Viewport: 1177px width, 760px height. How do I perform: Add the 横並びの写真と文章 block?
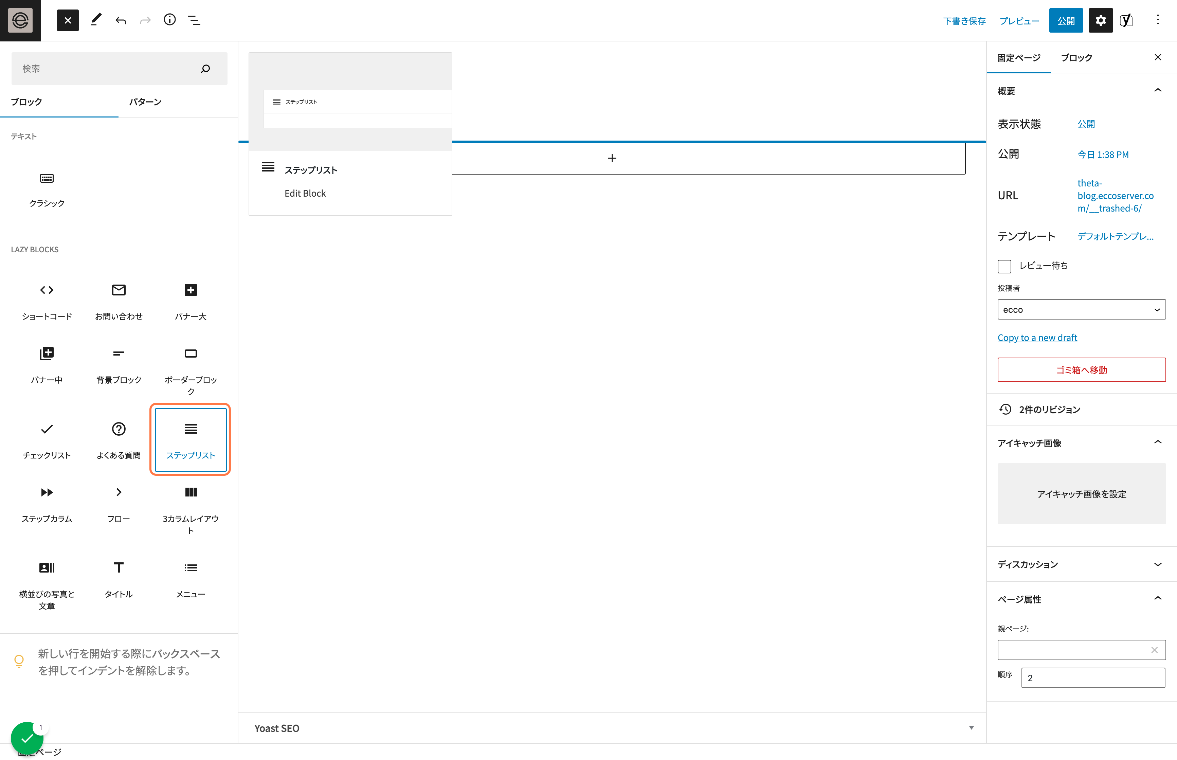tap(47, 585)
